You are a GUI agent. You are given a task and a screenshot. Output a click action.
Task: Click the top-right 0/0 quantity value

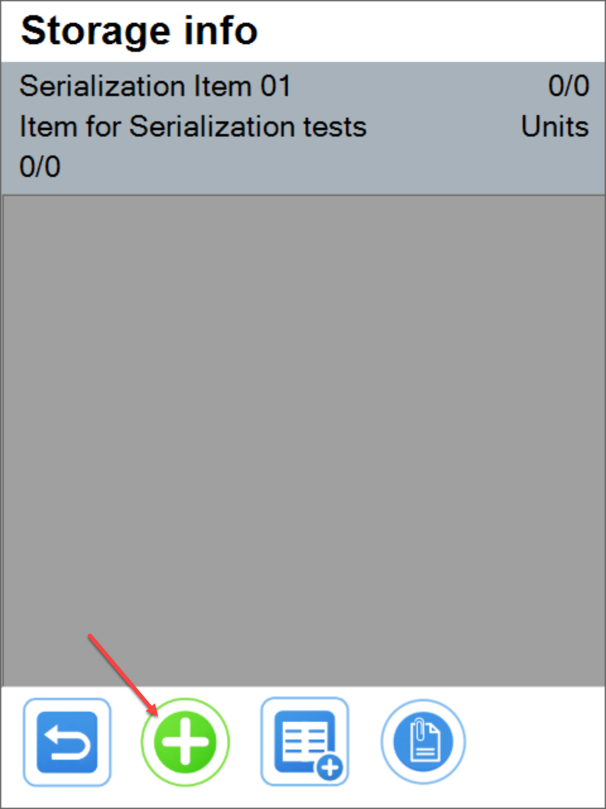[568, 86]
